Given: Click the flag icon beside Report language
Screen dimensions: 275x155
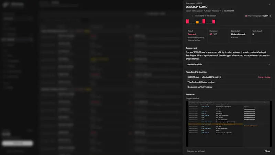Looking at the screenshot, I should point(246,16).
